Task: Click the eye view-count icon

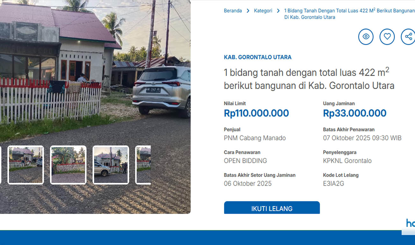Action: point(366,37)
